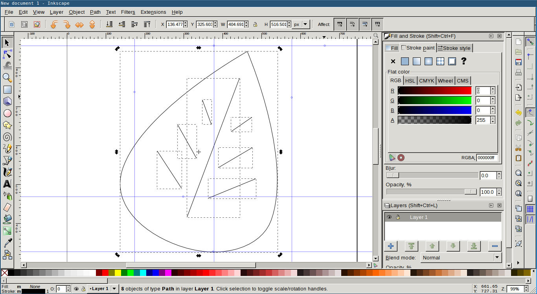Screen dimensions: 537x294
Task: Switch to CMYK color tab
Action: (427, 81)
